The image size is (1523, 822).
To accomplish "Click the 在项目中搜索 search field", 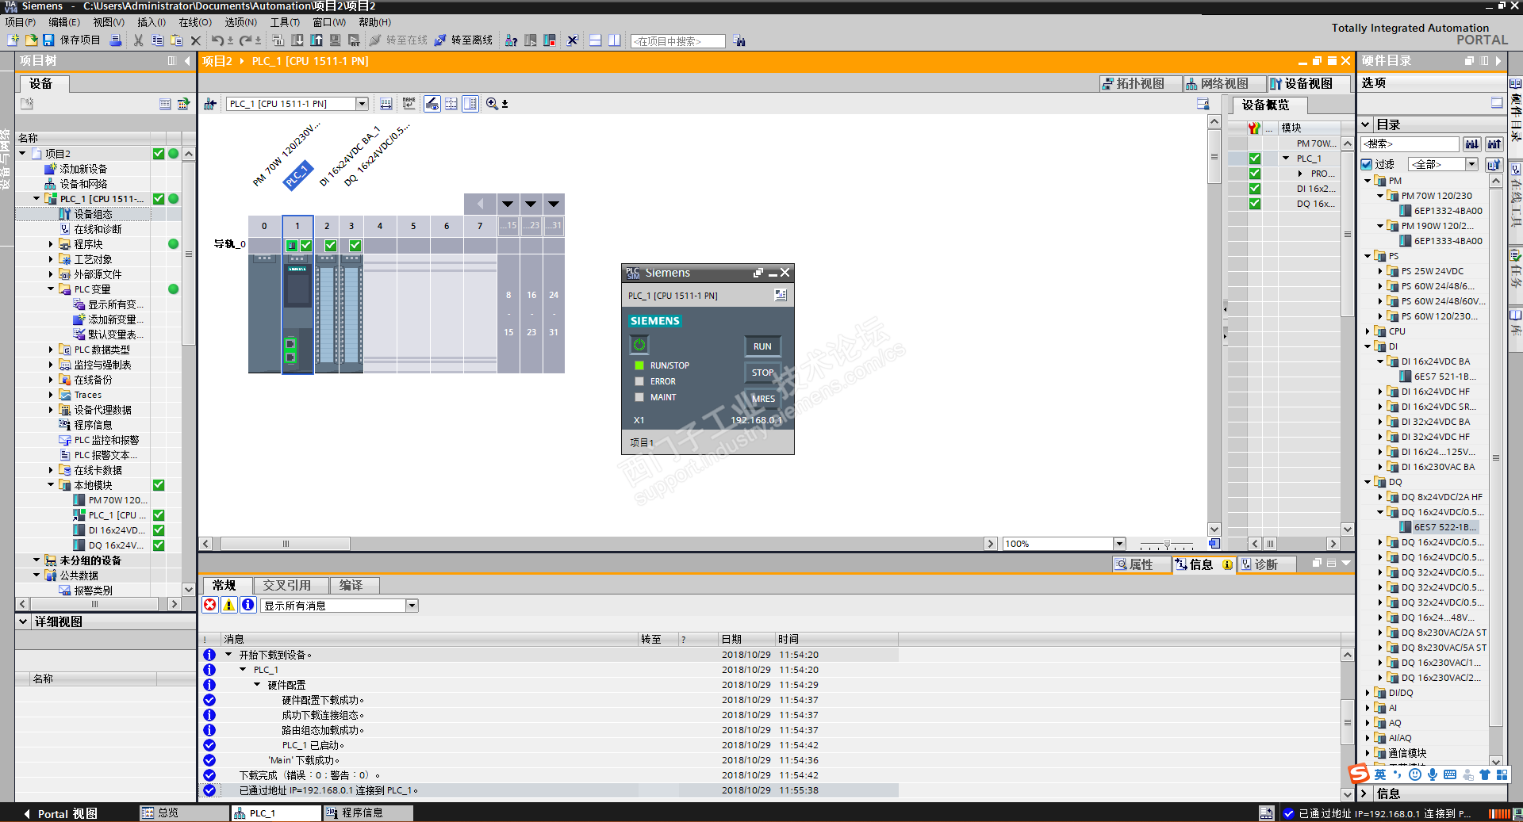I will tap(678, 41).
